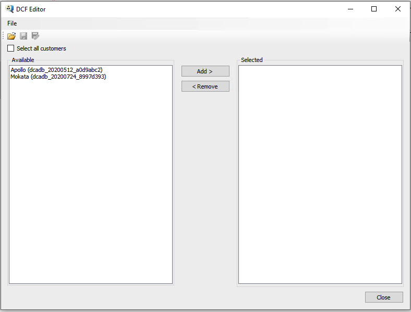Open a file with the folder icon
This screenshot has width=411, height=312.
click(11, 36)
